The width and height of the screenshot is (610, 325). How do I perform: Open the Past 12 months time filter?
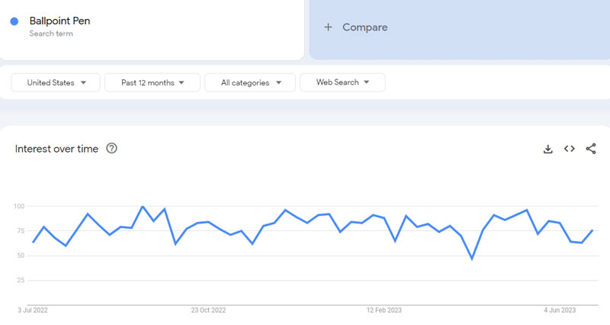click(x=152, y=82)
